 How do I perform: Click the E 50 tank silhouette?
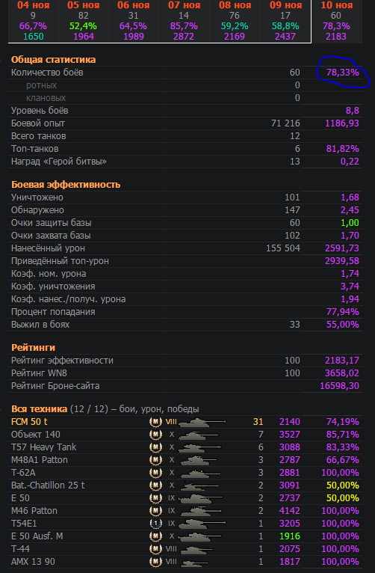coord(200,499)
